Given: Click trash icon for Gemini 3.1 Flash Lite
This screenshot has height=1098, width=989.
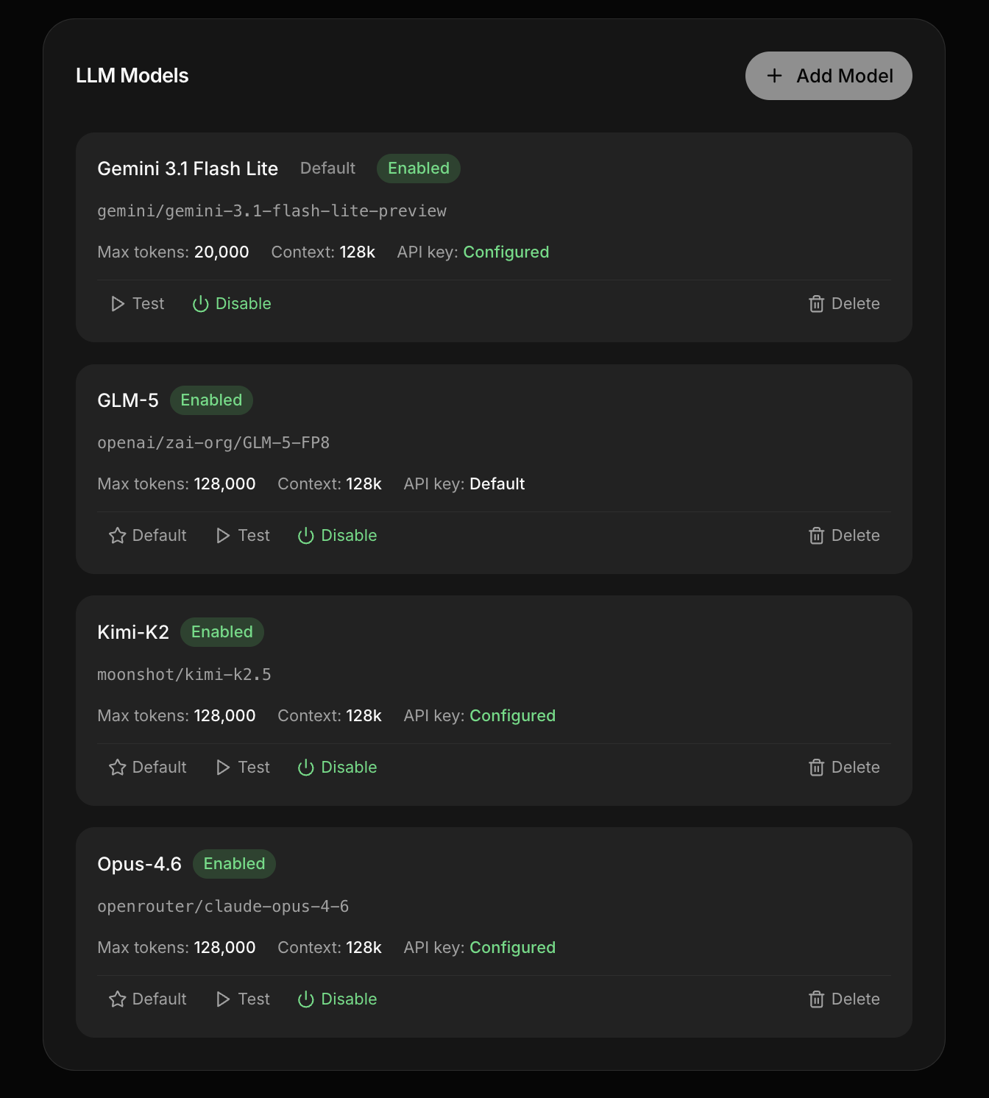Looking at the screenshot, I should coord(816,304).
